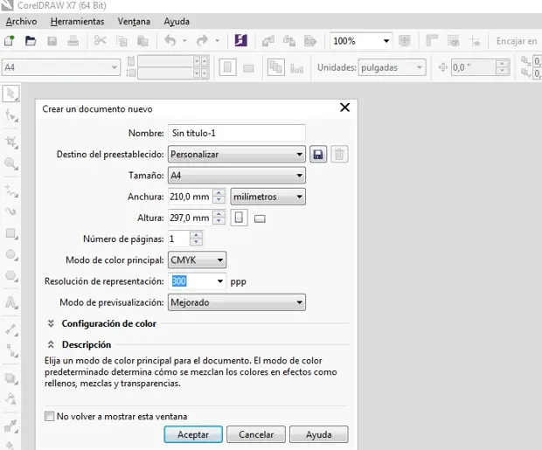Click the Nombre text field

(236, 133)
